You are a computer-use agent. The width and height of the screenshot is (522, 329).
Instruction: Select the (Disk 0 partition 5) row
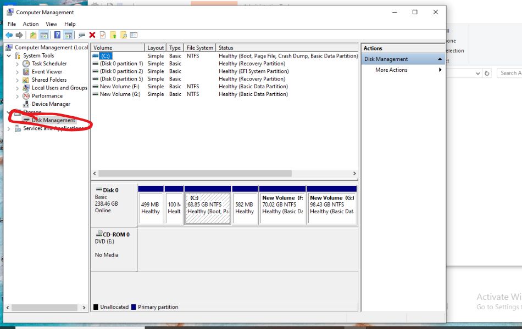pyautogui.click(x=225, y=79)
